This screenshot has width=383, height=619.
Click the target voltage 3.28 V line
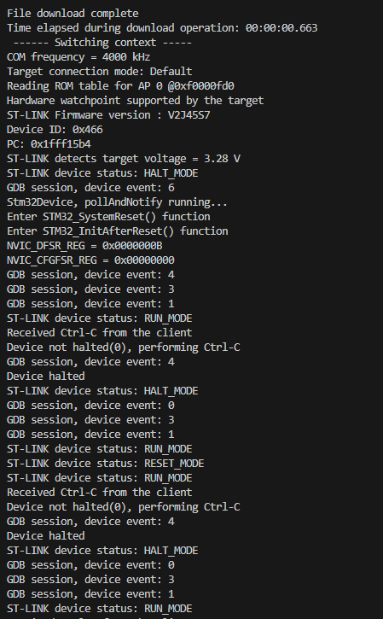pyautogui.click(x=124, y=159)
